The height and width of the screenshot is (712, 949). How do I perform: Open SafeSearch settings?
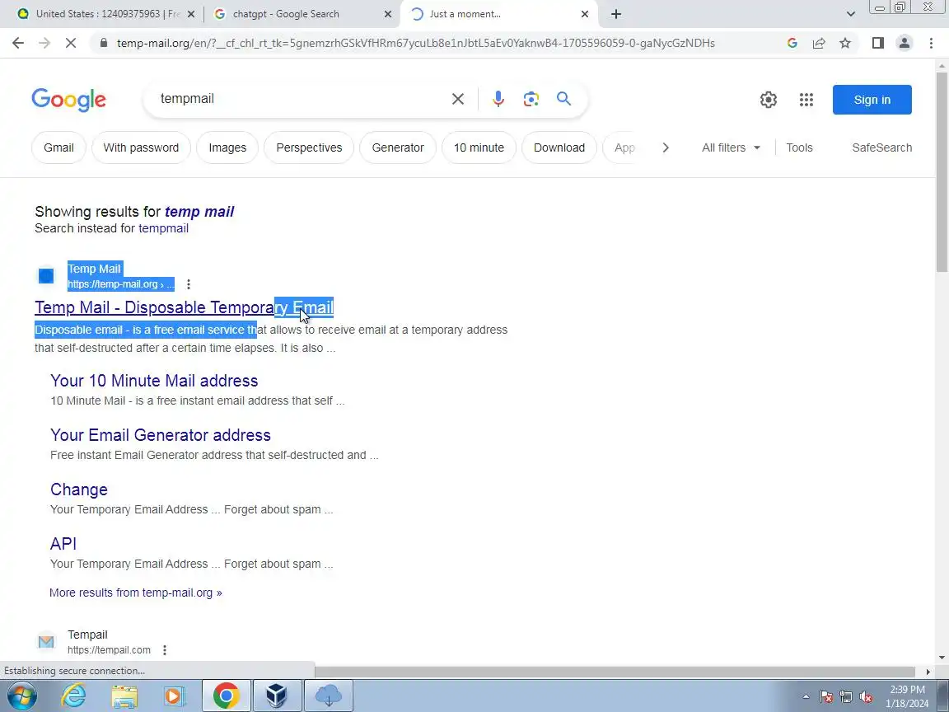tap(881, 148)
